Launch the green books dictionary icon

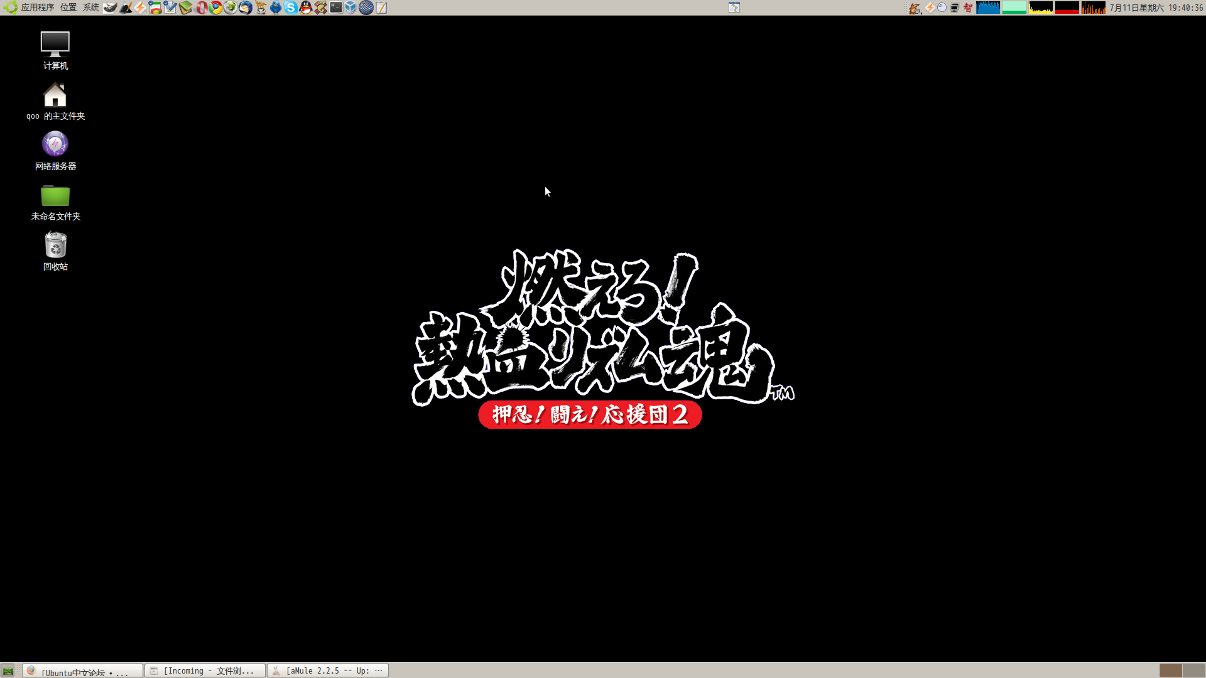tap(185, 8)
